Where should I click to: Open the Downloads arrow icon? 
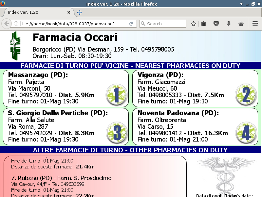pyautogui.click(x=228, y=24)
